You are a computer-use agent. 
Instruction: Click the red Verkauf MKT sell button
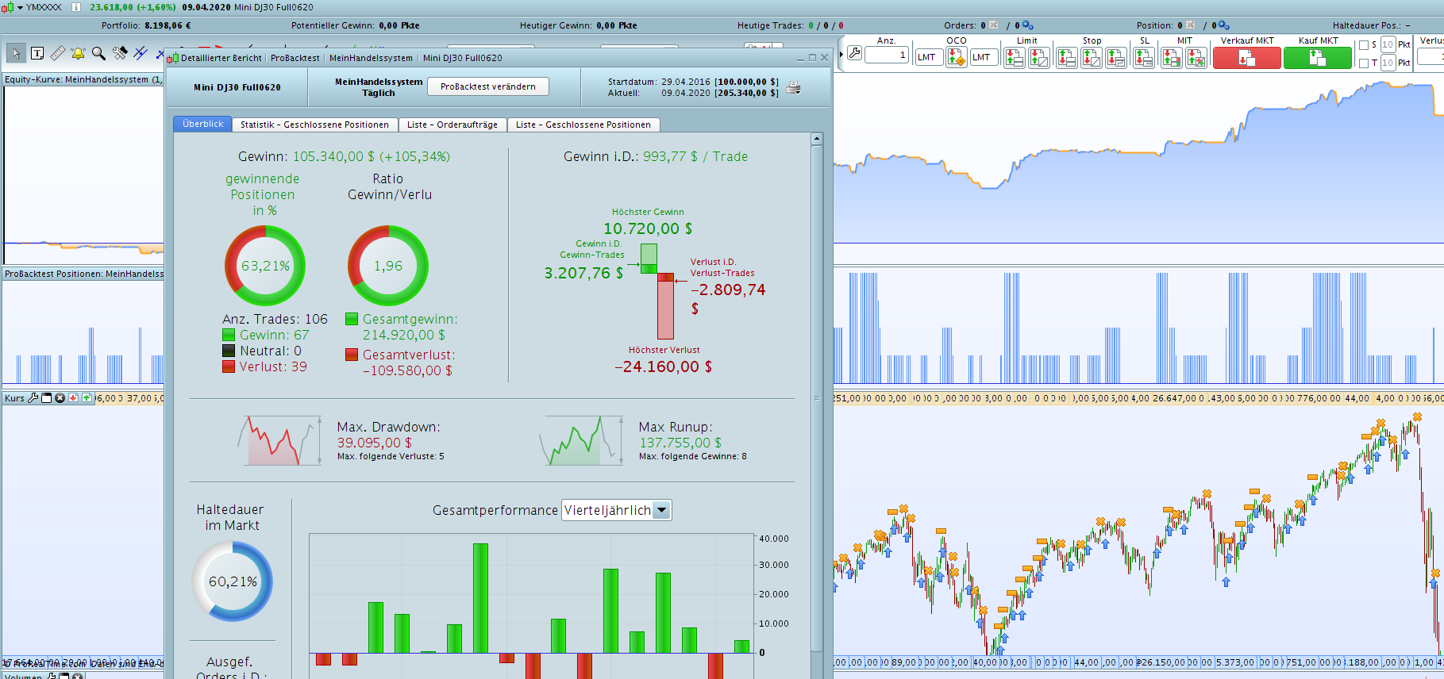pos(1246,58)
